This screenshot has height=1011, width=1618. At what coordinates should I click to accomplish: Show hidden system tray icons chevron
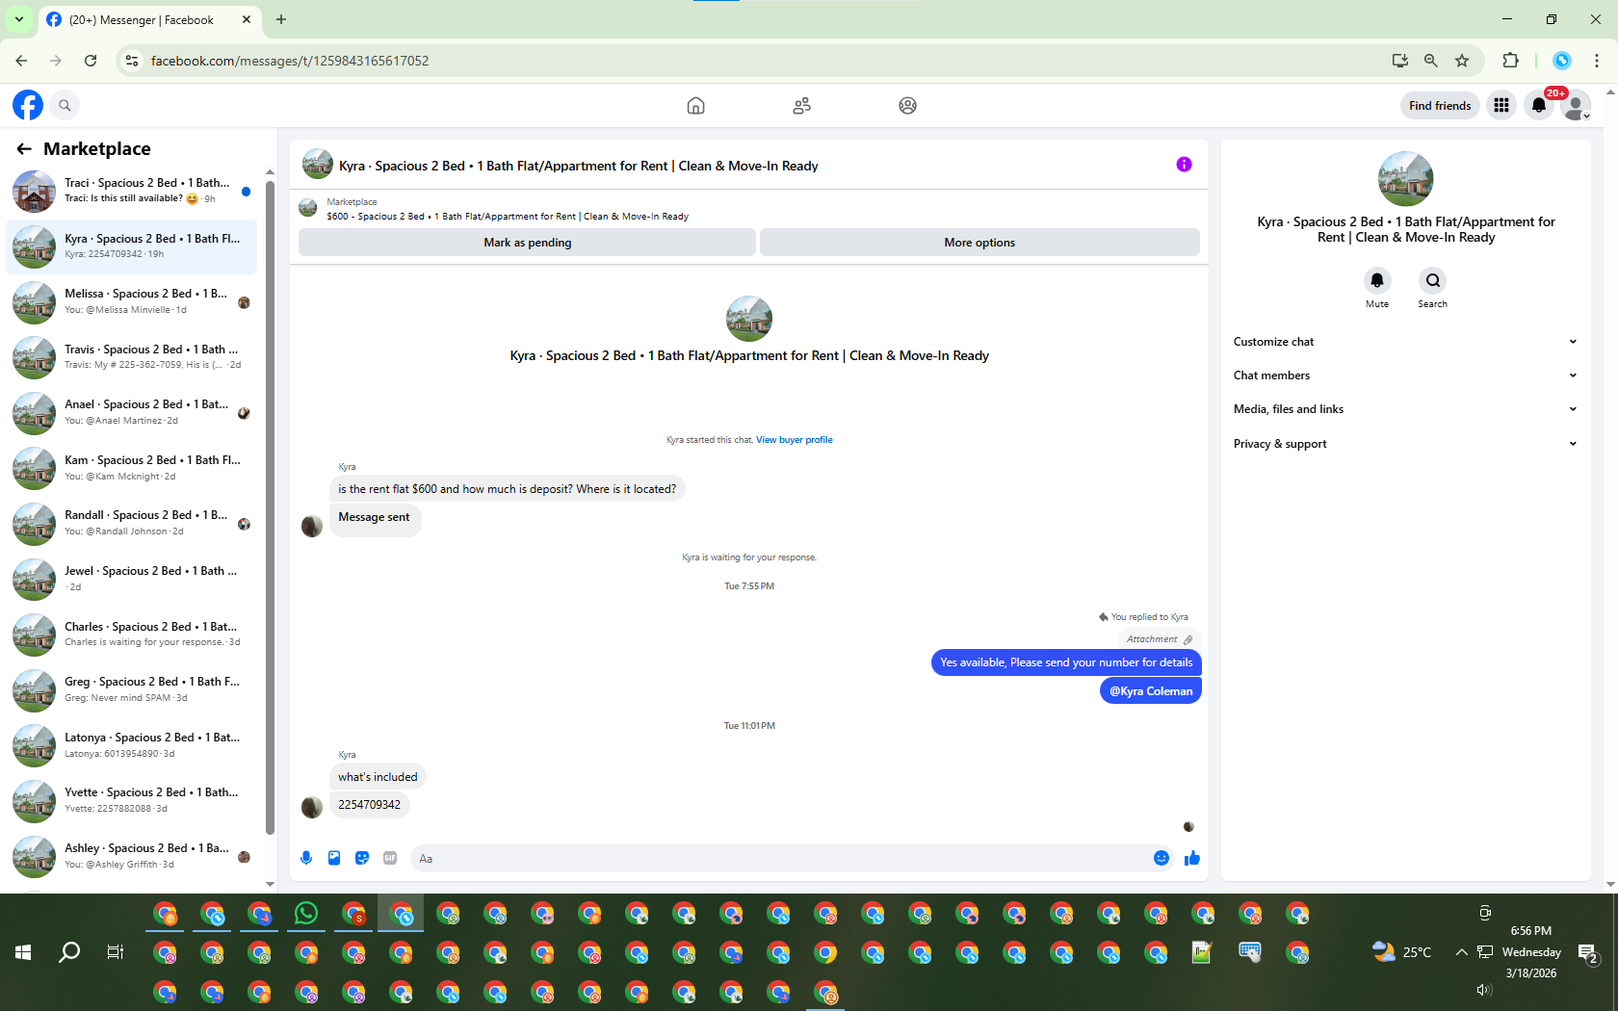click(1461, 952)
